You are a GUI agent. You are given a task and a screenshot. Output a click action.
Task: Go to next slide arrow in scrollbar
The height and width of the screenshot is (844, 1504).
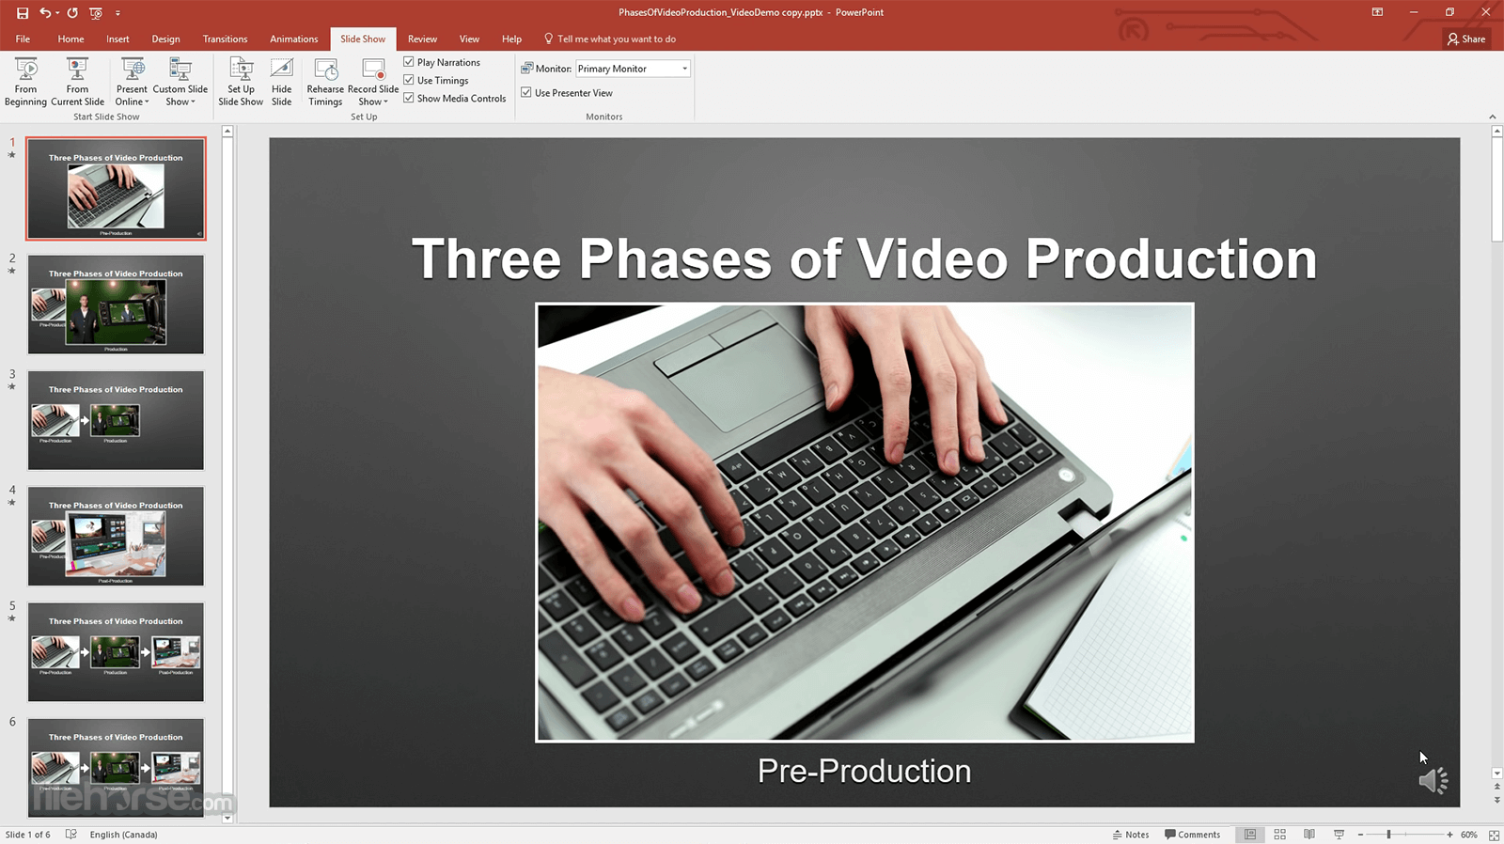pos(1496,800)
